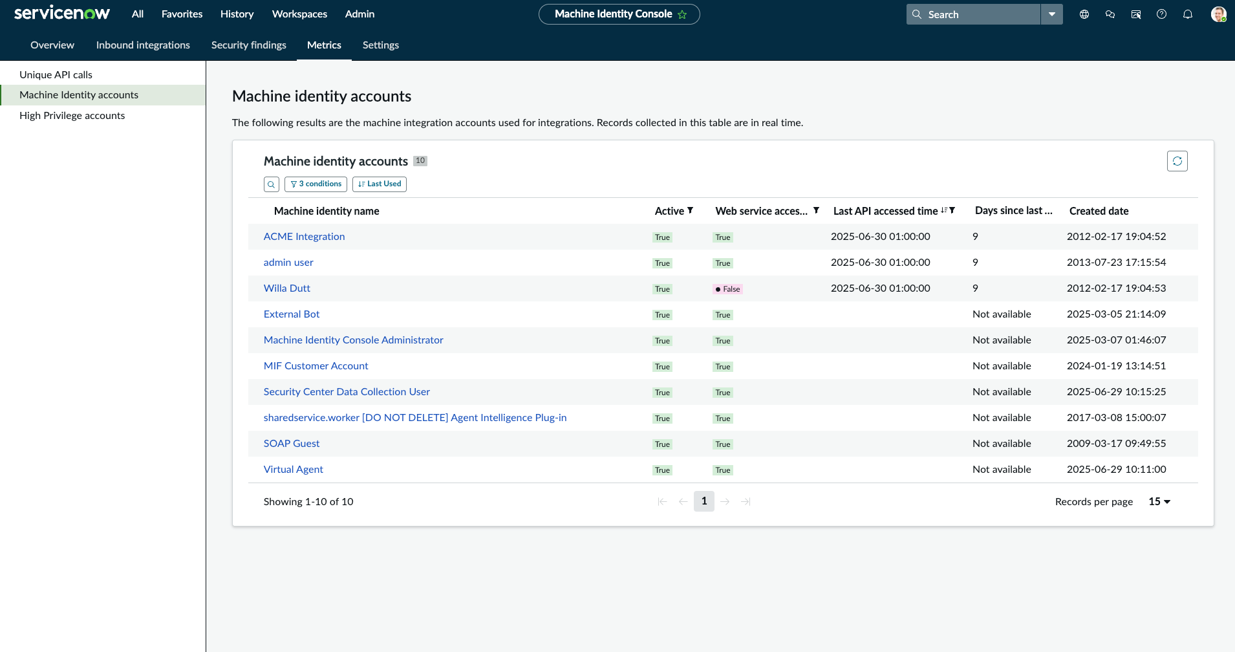Screen dimensions: 1235x652
Task: Open sharedservice.worker Agent Intelligence Plug-in link
Action: point(415,418)
